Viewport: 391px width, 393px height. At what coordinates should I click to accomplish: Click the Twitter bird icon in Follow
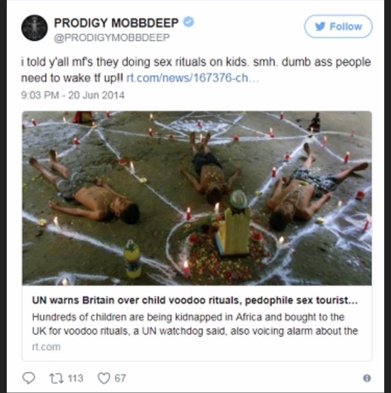[320, 27]
